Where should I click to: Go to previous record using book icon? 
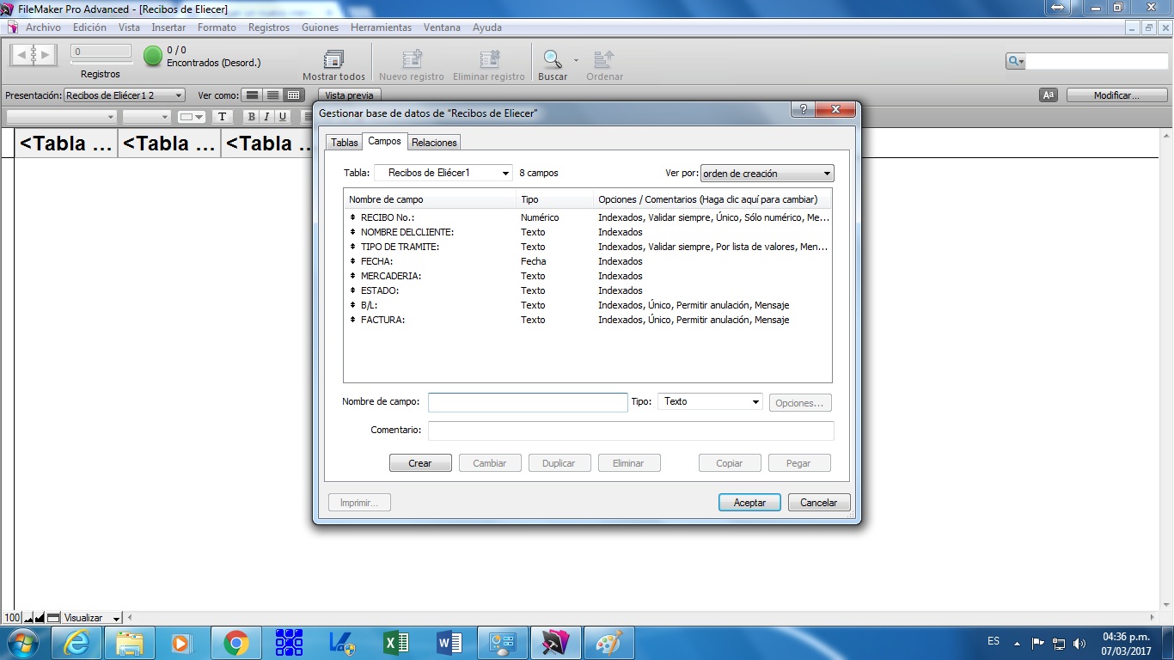21,55
